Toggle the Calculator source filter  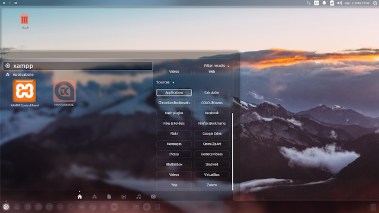[x=212, y=92]
